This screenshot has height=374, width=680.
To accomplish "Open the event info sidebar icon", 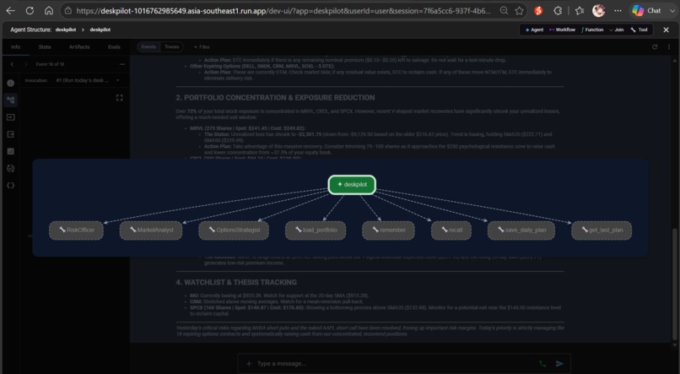I will [x=11, y=83].
